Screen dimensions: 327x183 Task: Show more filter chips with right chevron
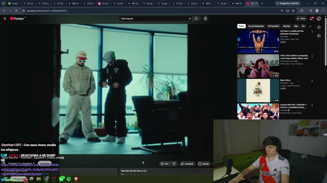[x=310, y=26]
